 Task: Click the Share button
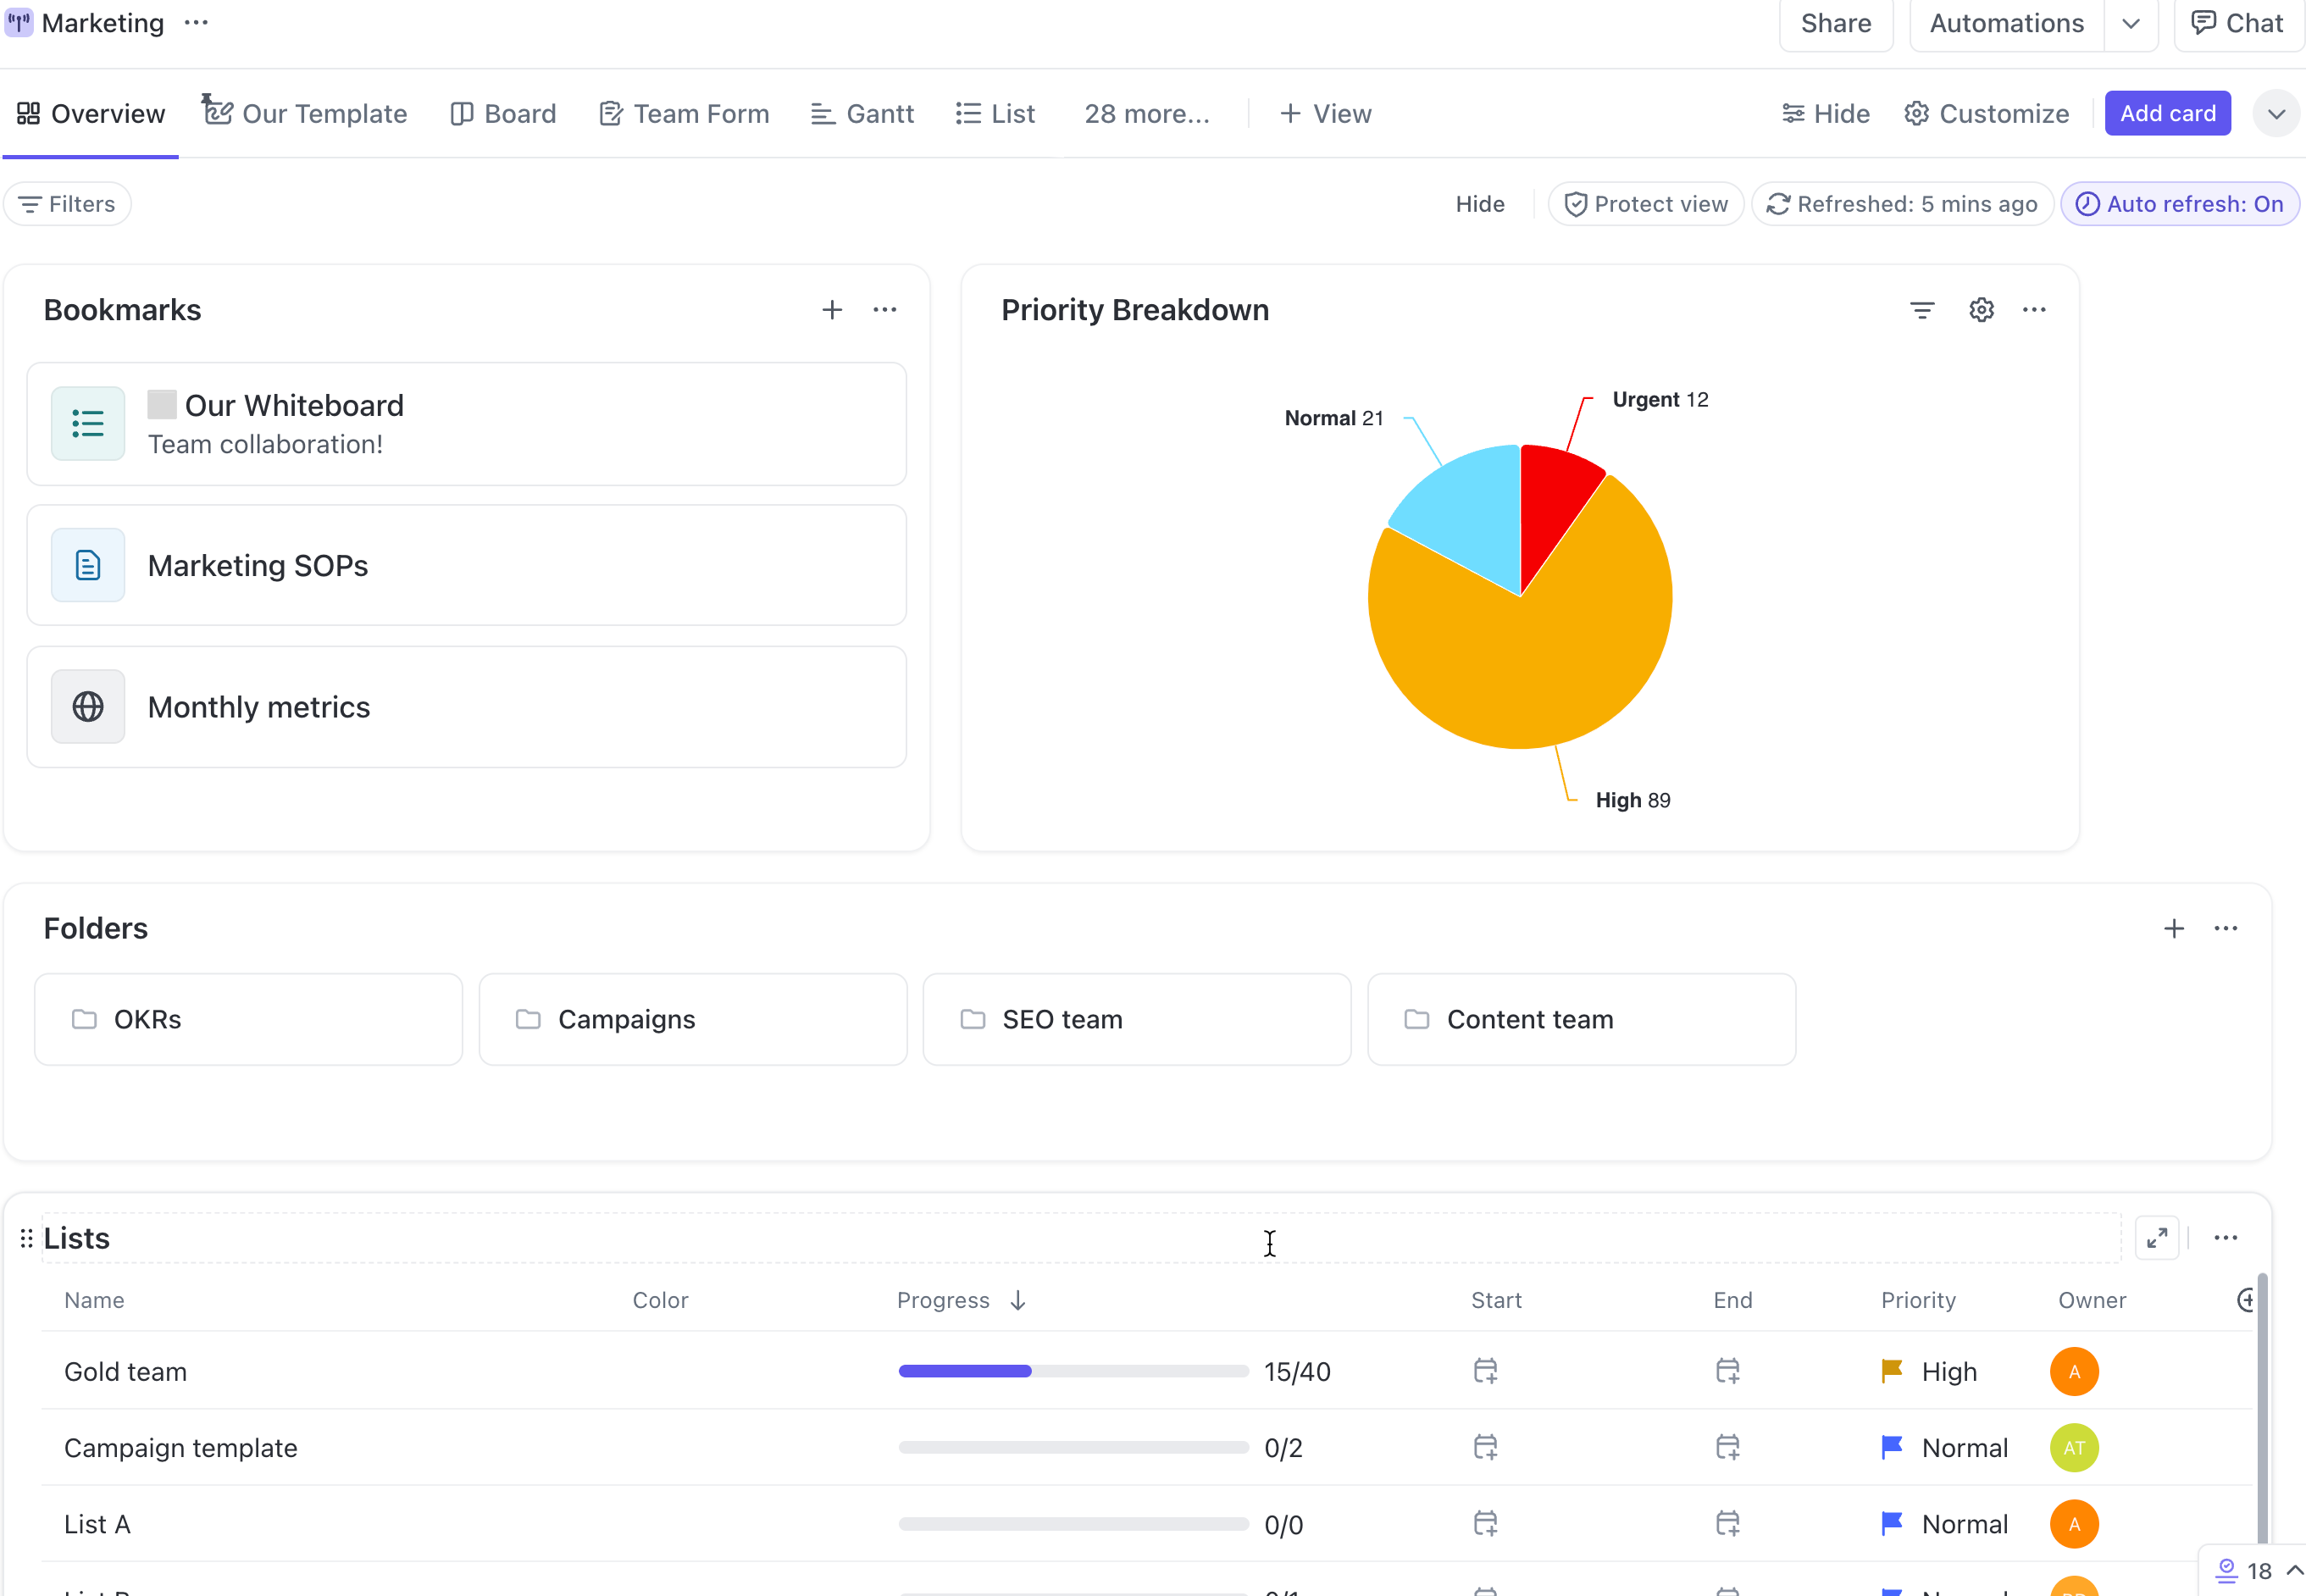(1835, 23)
